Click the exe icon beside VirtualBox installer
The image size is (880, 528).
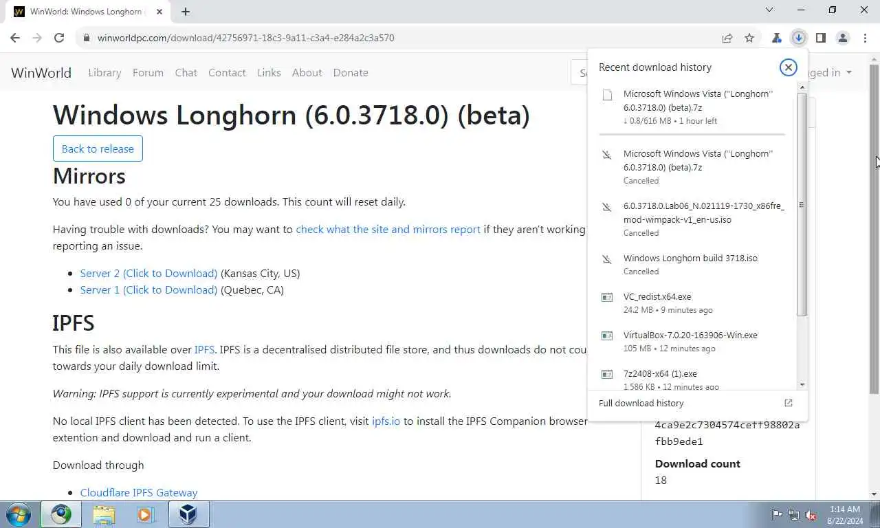point(606,335)
